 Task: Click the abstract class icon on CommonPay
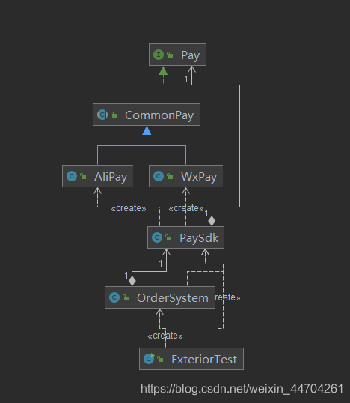(x=102, y=115)
